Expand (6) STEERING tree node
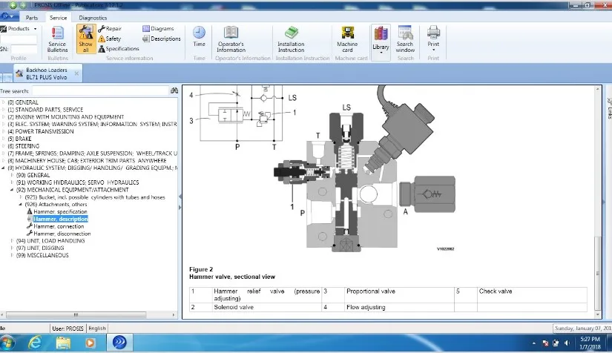The width and height of the screenshot is (612, 353). (4, 146)
